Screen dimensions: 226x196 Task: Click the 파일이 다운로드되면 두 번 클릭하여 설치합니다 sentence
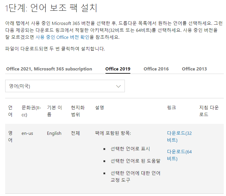coord(55,49)
